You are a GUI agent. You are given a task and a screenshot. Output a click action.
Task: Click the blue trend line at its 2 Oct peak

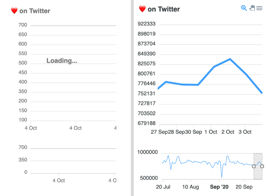tap(230, 59)
